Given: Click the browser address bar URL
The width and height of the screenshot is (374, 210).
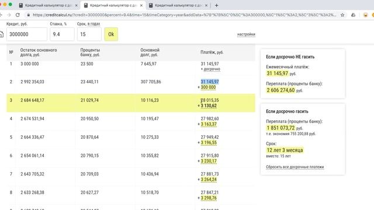Looking at the screenshot, I should [x=183, y=15].
